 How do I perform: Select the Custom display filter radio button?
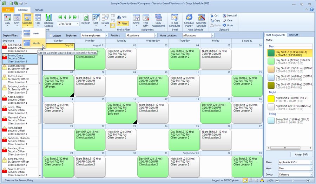pyautogui.click(x=51, y=36)
